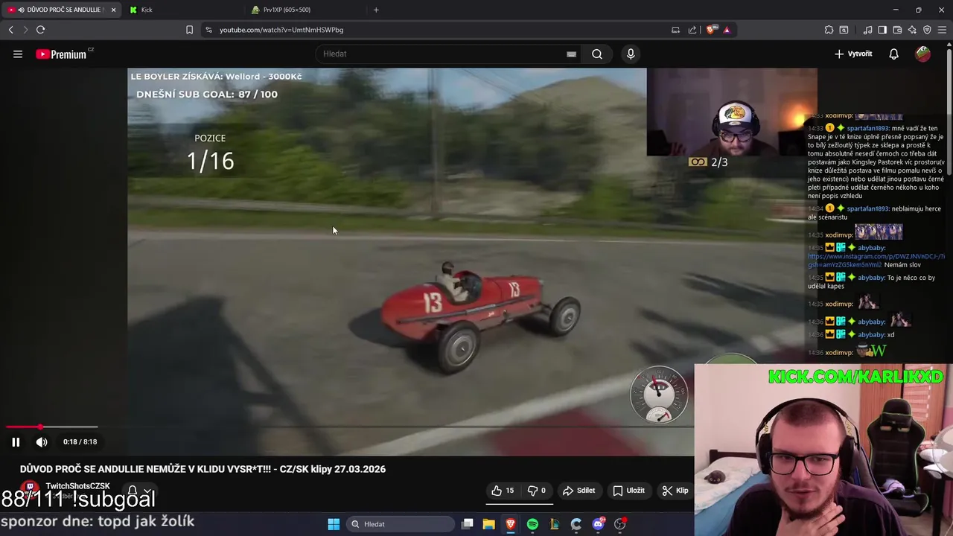Open Brave VPN shield icon

tap(927, 30)
